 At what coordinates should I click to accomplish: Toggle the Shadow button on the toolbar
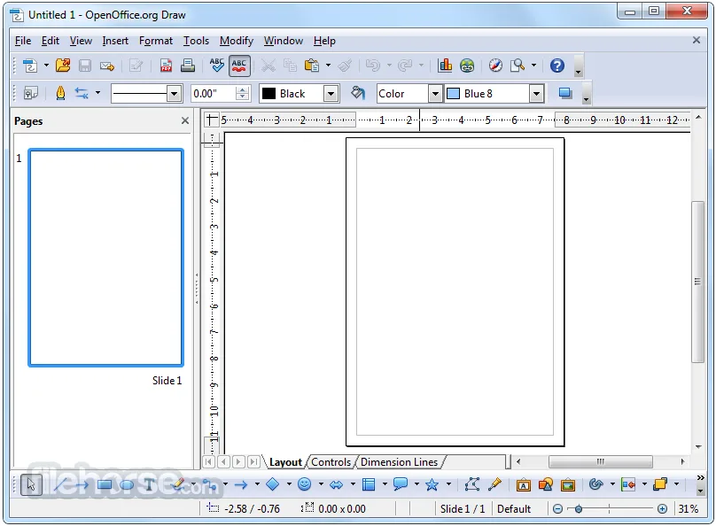(x=565, y=94)
